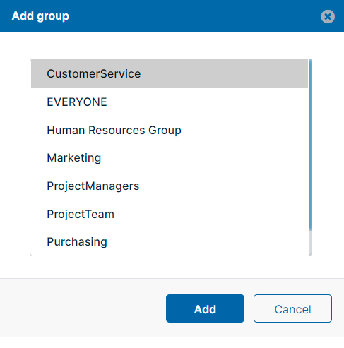Choose Human Resources Group from the list

click(170, 130)
